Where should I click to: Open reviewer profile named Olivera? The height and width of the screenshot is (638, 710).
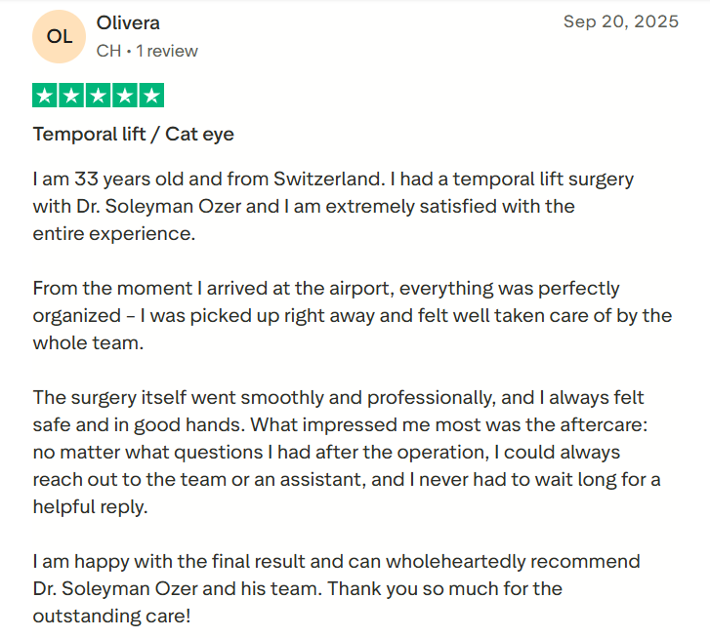pyautogui.click(x=129, y=22)
